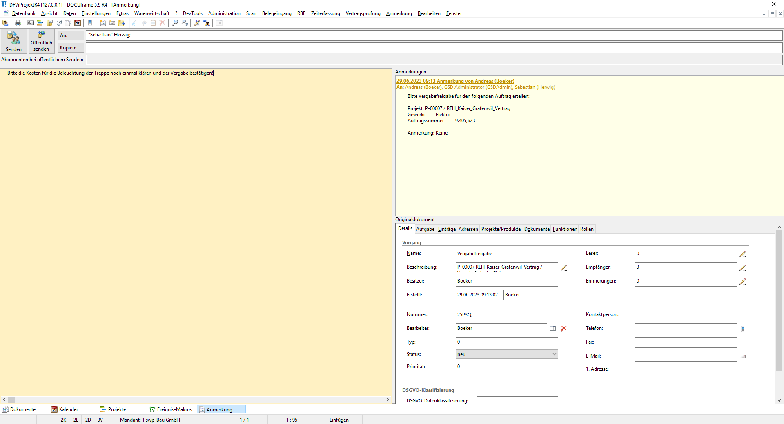This screenshot has height=424, width=784.
Task: Switch to the Aufgabe tab
Action: pos(425,229)
